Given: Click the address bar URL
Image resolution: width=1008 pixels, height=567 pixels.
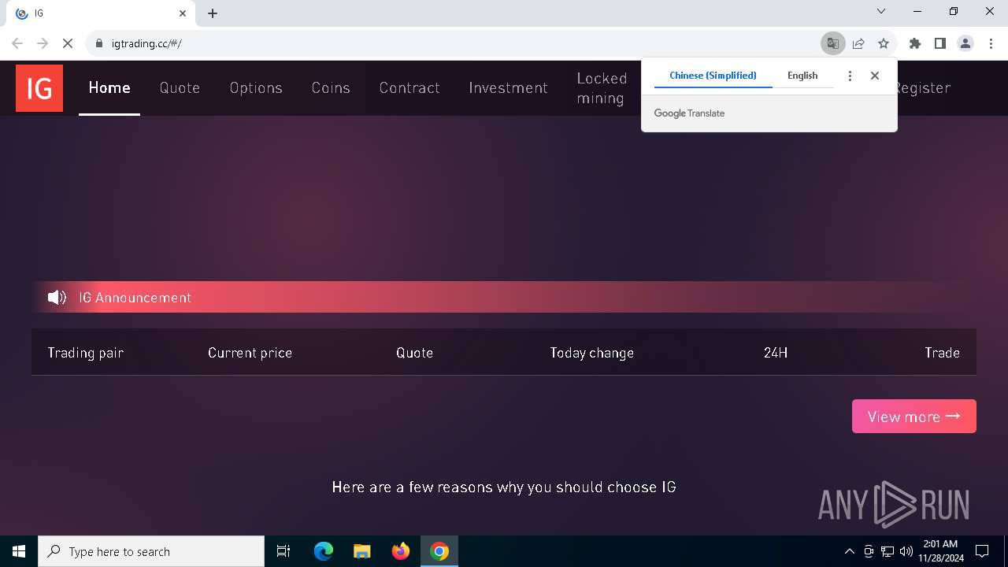Looking at the screenshot, I should (x=146, y=43).
